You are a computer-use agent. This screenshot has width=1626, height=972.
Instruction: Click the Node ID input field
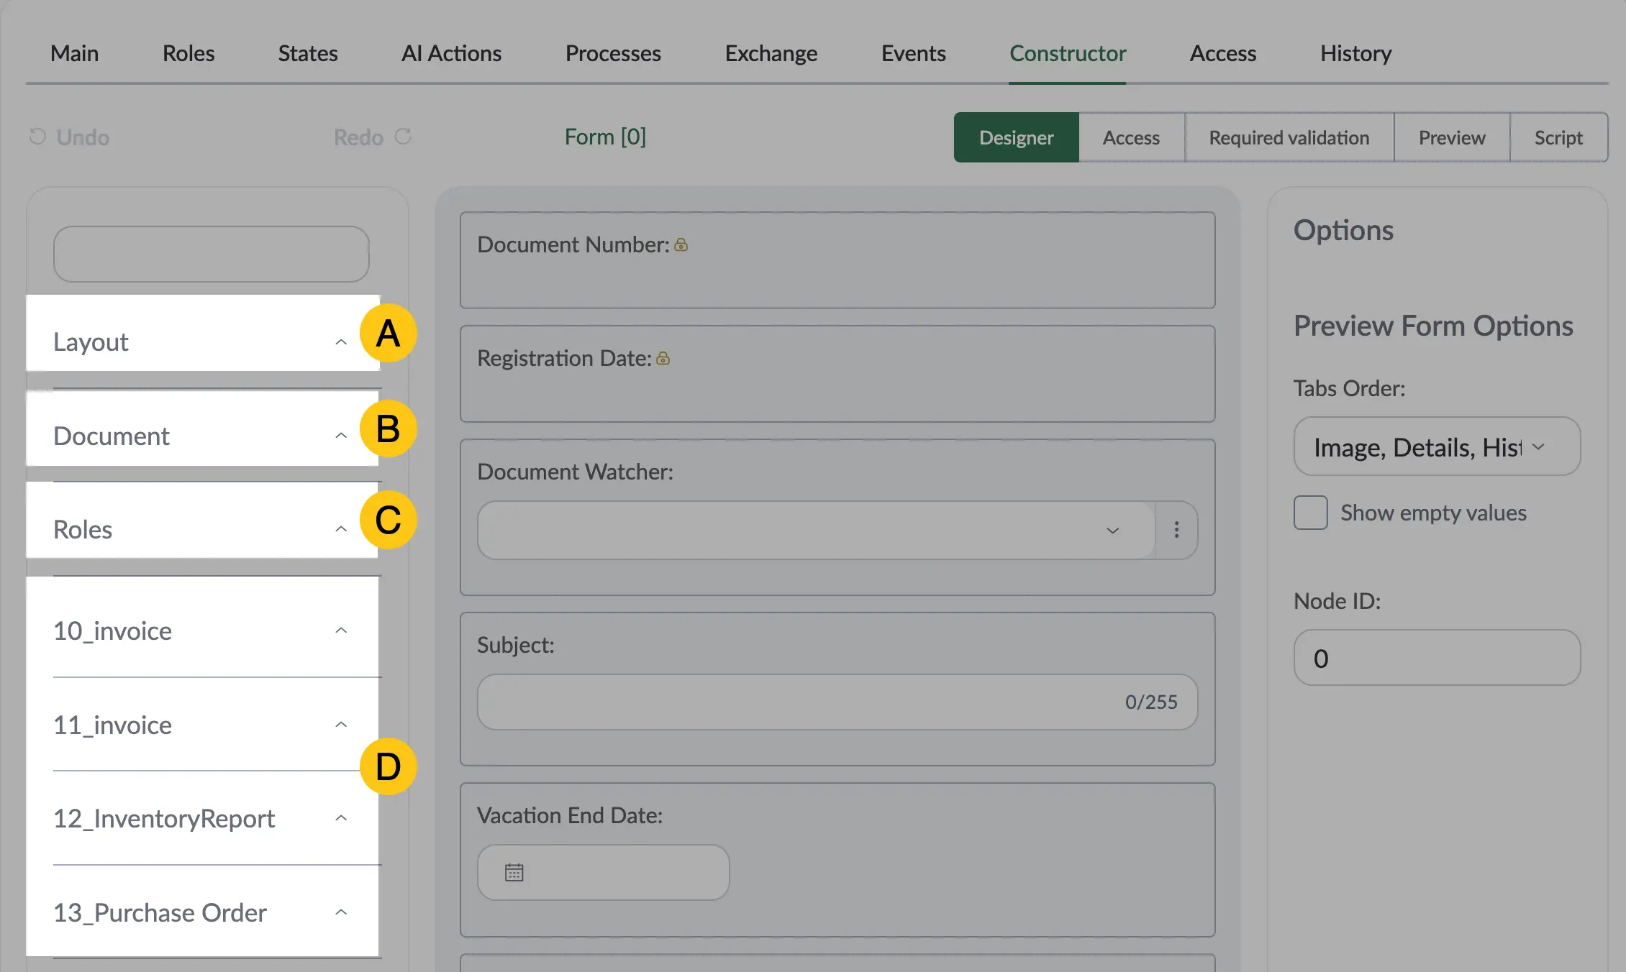[x=1437, y=658]
